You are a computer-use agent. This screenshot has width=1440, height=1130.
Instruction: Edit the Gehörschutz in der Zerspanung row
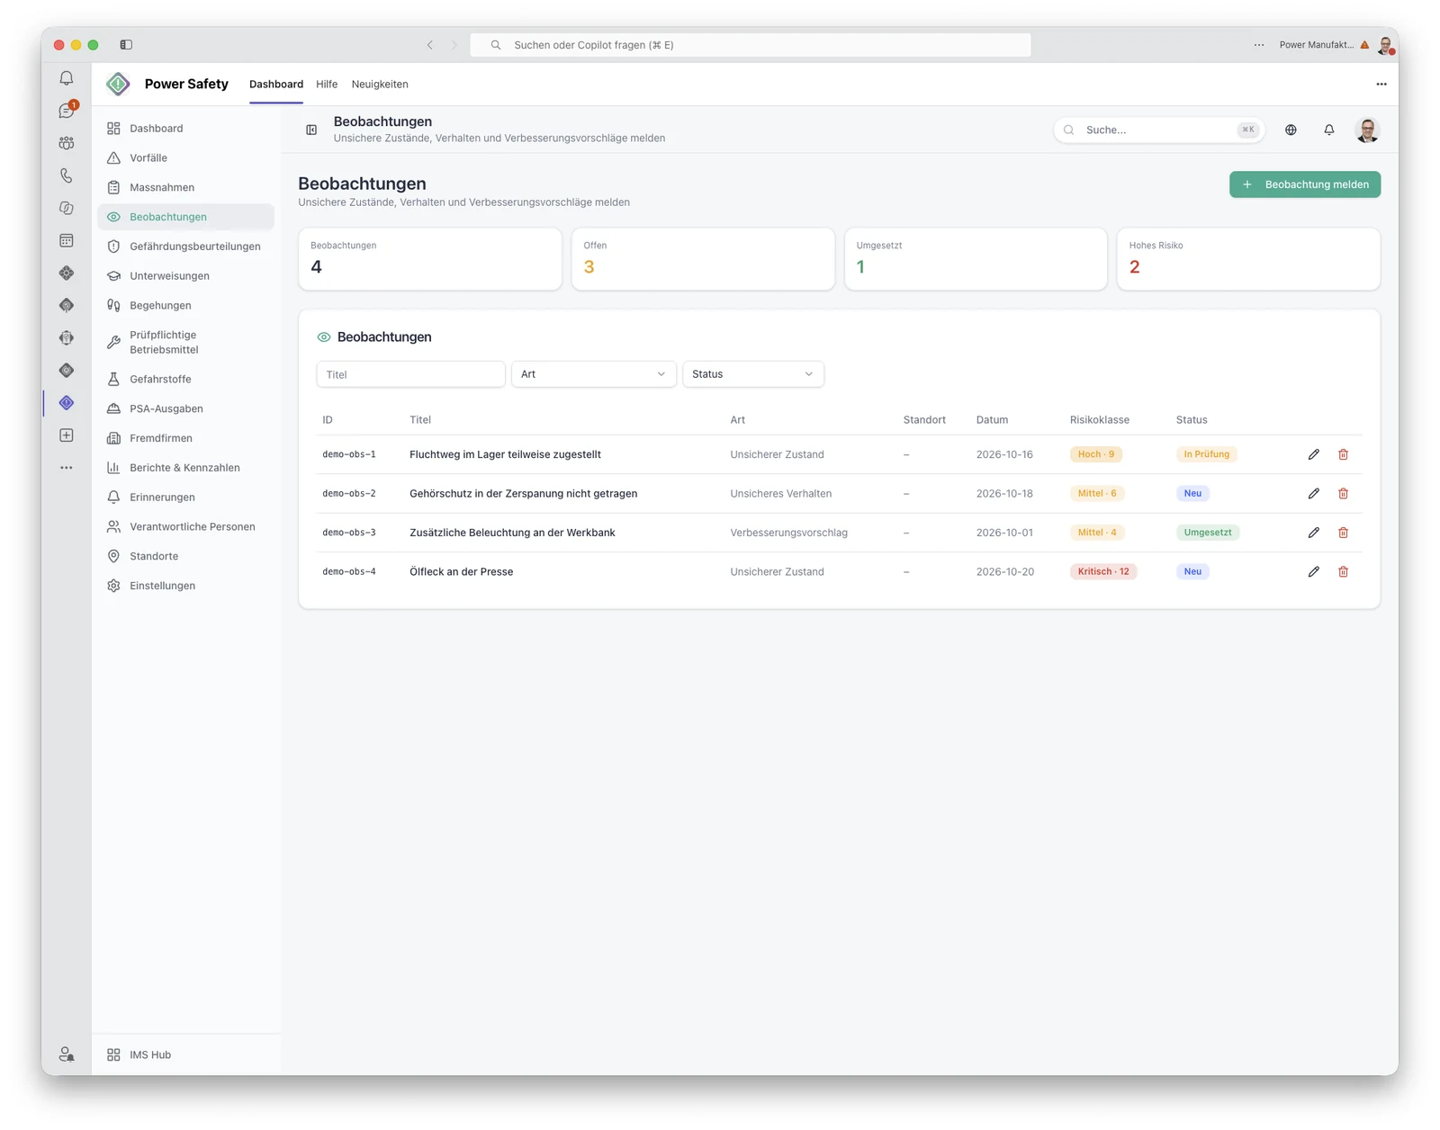click(x=1313, y=493)
